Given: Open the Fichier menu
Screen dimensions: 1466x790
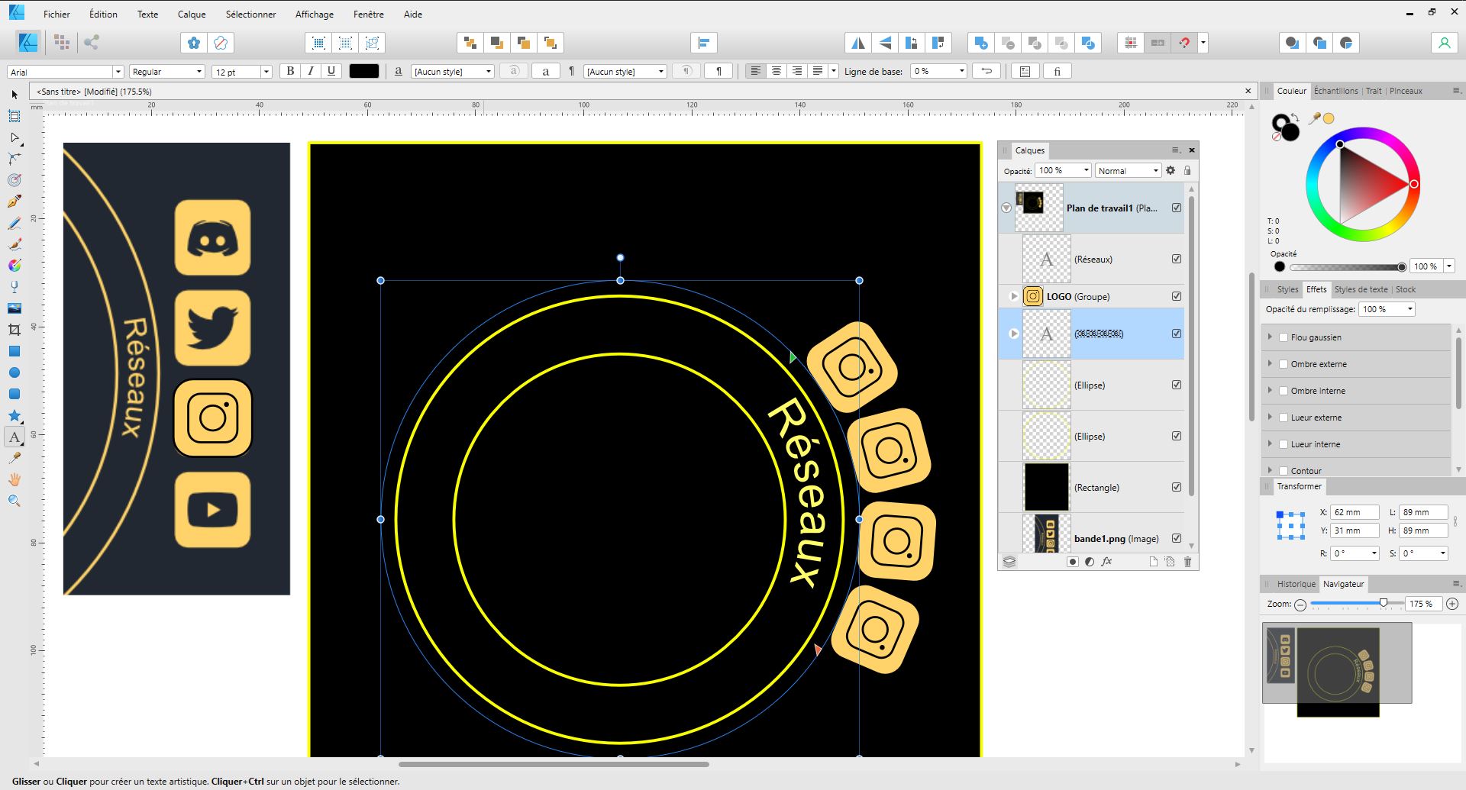Looking at the screenshot, I should click(57, 14).
